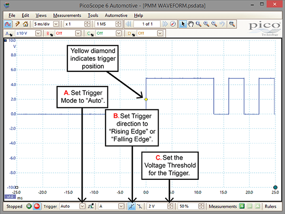The image size is (285, 214).
Task: Click the blue Channel A axis offset handle
Action: coord(5,40)
